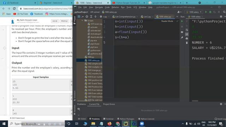Switch to the Project Errors tab
Image resolution: width=226 pixels, height=127 pixels.
[109, 104]
